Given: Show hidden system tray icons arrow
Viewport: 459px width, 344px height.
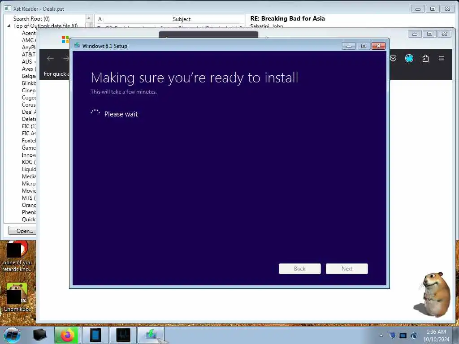Looking at the screenshot, I should (x=381, y=335).
